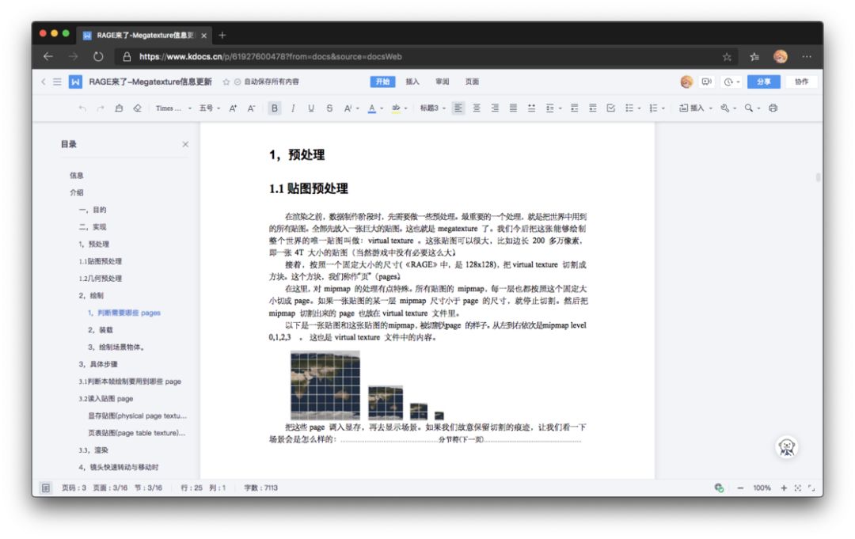855x539 pixels.
Task: Open the 五号 font size dropdown
Action: coord(209,108)
